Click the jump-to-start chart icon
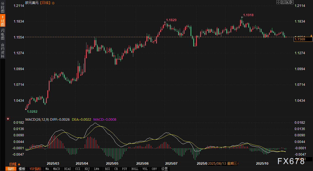313x171 pixels. [283, 2]
